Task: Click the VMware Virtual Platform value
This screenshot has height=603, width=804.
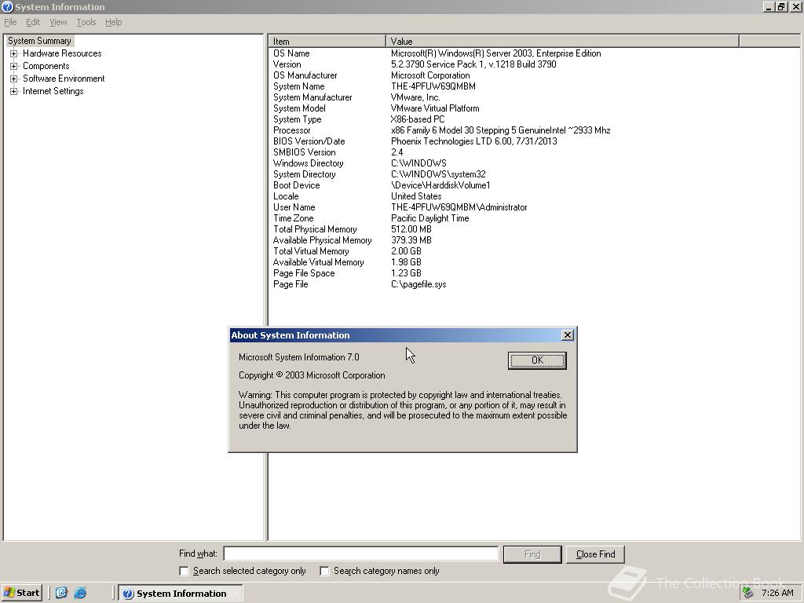Action: [x=435, y=108]
